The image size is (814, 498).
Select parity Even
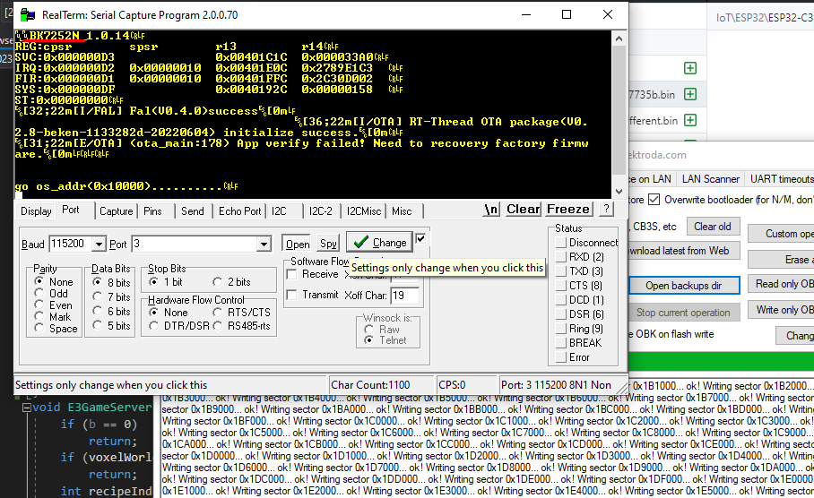(x=39, y=305)
